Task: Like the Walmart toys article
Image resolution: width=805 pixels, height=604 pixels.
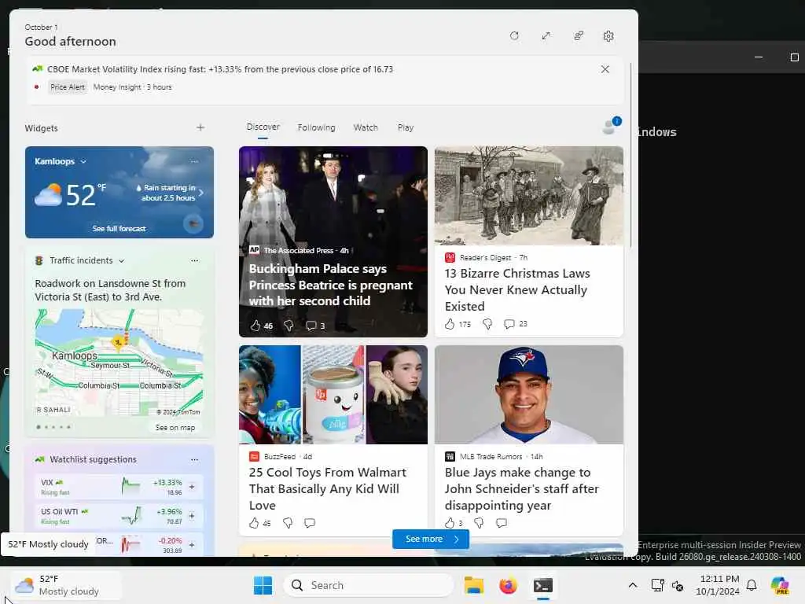Action: (254, 523)
